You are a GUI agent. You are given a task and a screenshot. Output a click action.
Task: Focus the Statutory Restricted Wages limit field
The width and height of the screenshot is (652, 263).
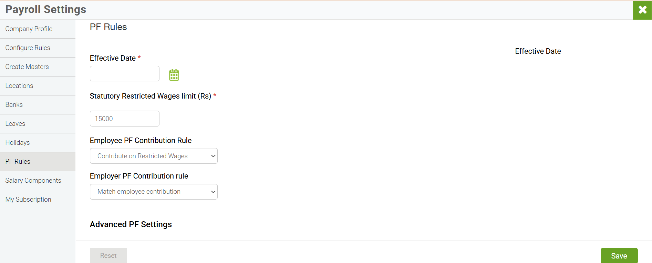125,119
